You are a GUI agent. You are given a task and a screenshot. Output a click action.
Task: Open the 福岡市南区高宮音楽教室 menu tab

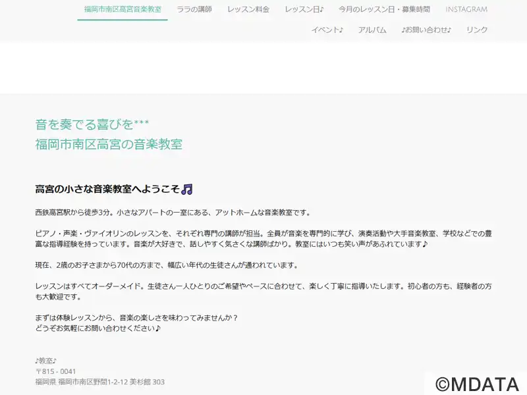point(123,9)
